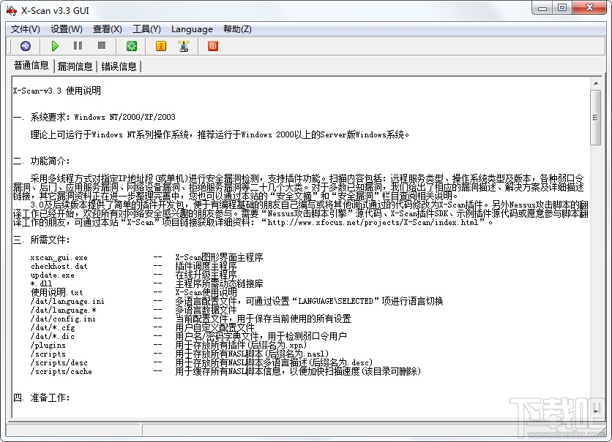Click the vertical scrollbar thumb
The width and height of the screenshot is (612, 442).
(x=596, y=118)
